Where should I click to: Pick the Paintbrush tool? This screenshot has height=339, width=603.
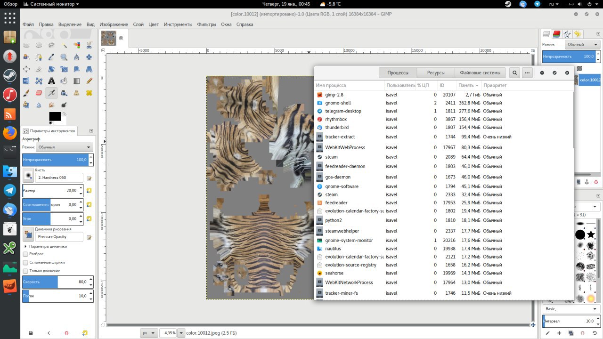(26, 93)
